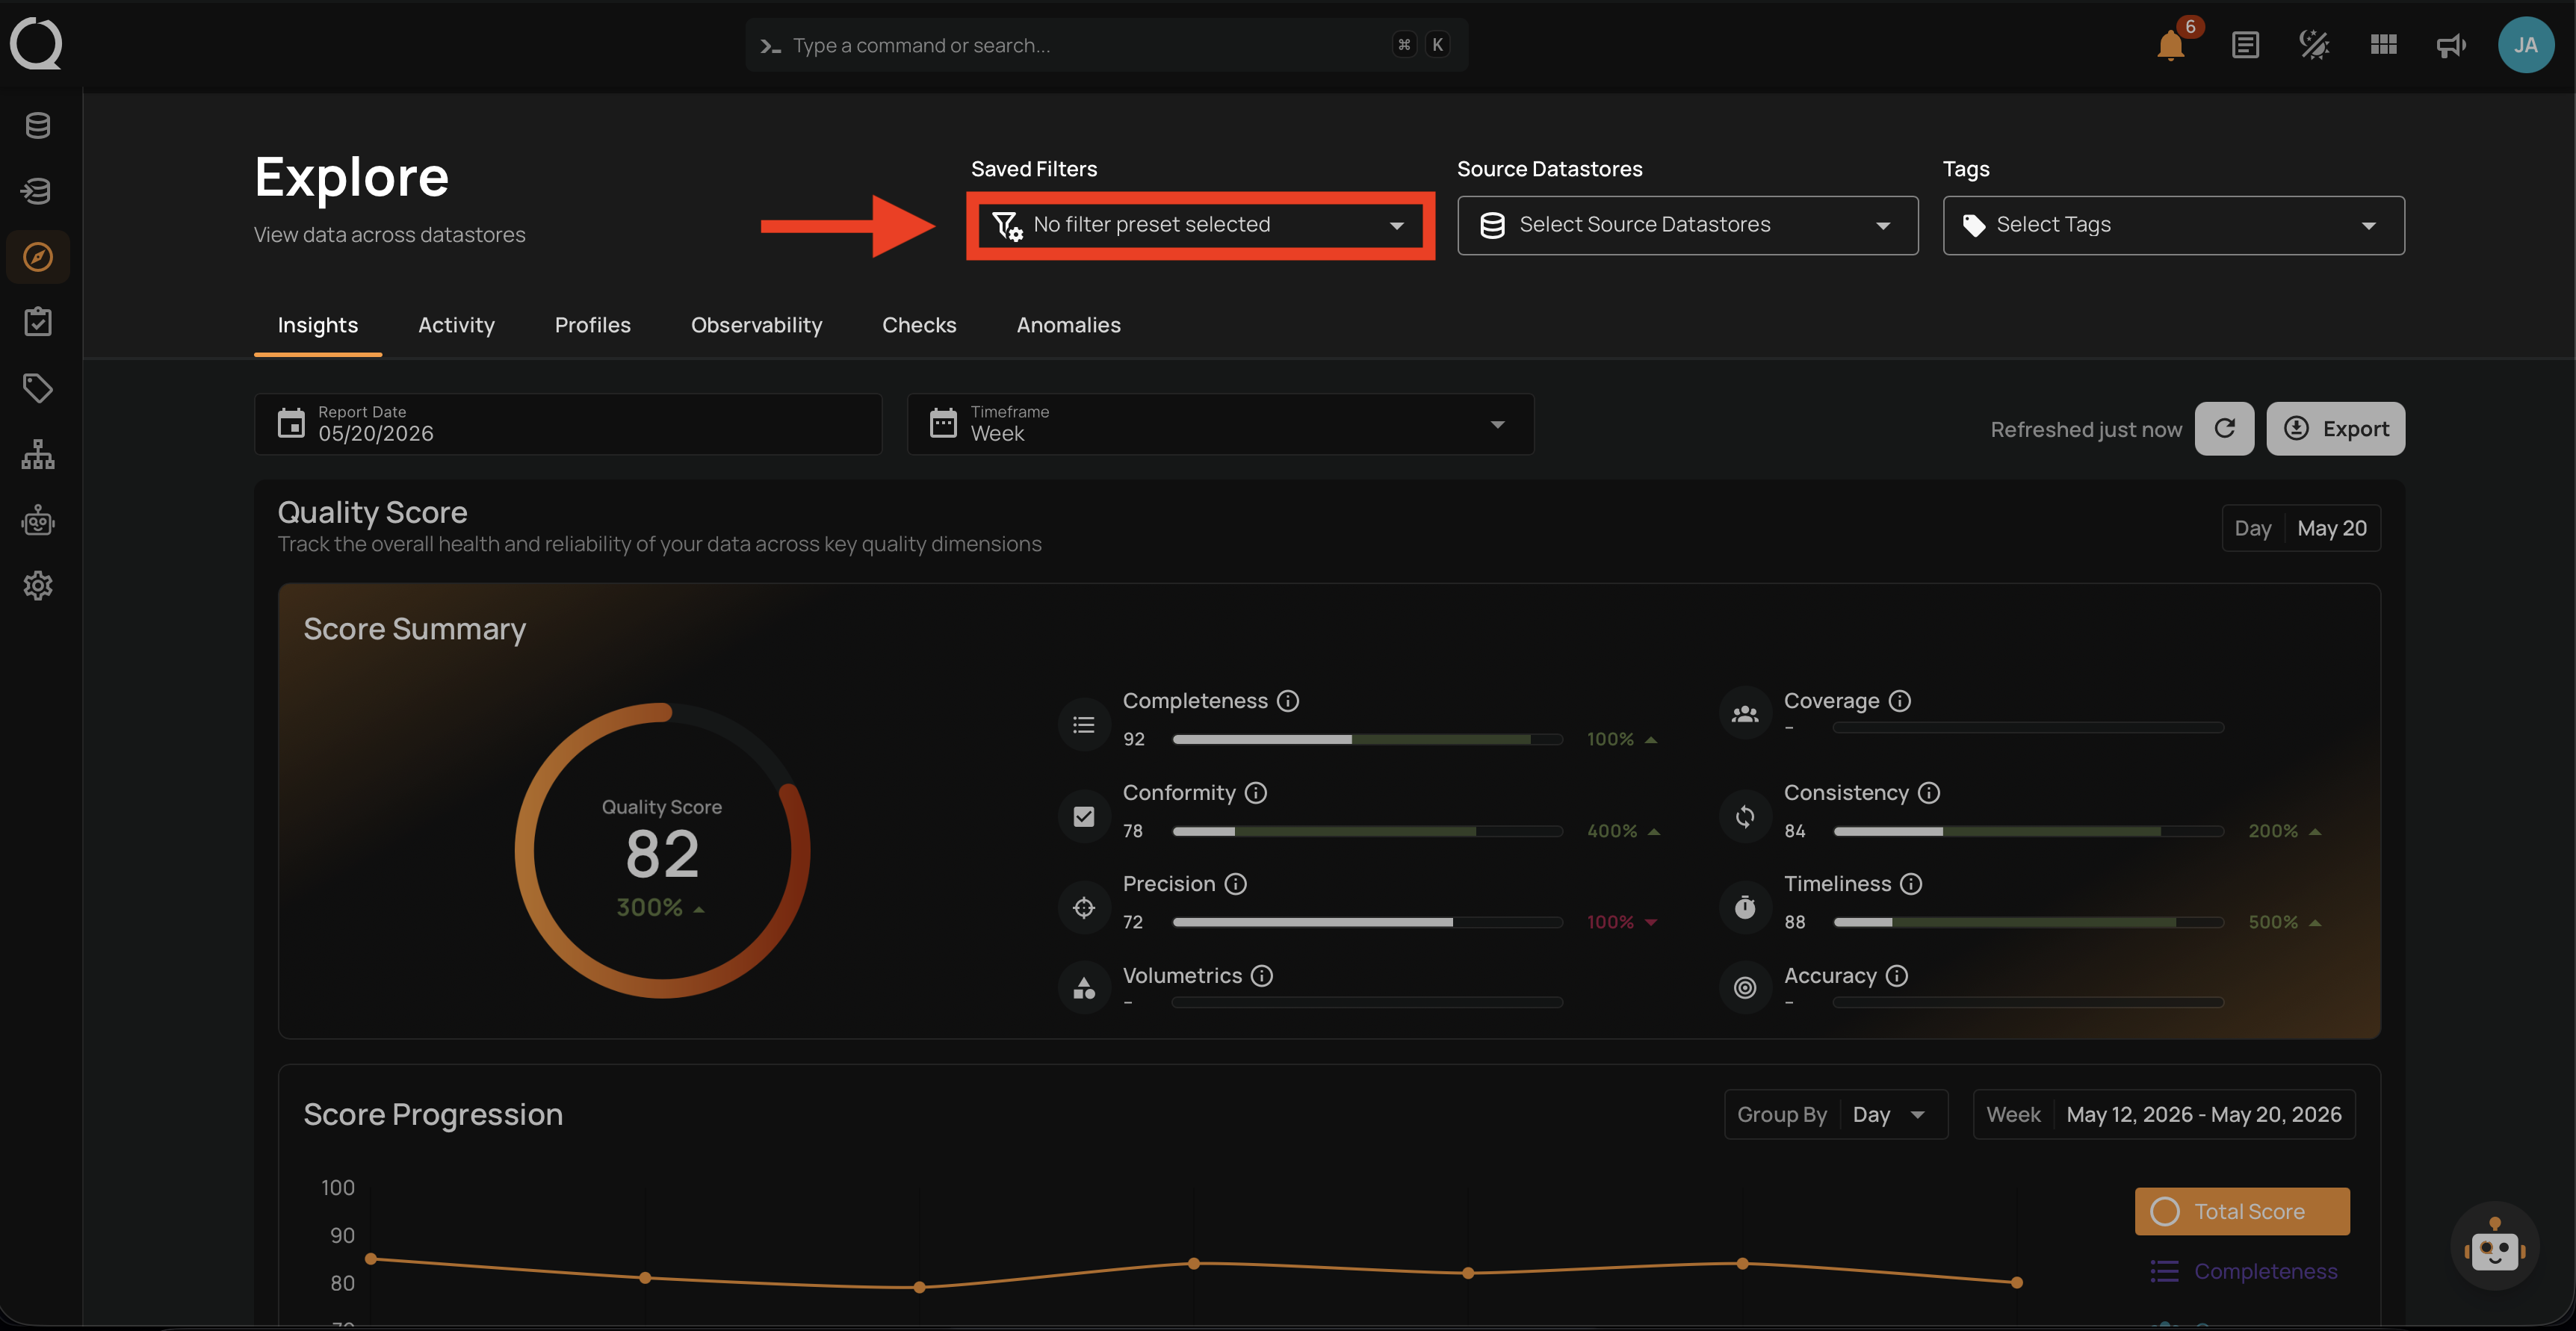Click the Report Date field

click(568, 424)
